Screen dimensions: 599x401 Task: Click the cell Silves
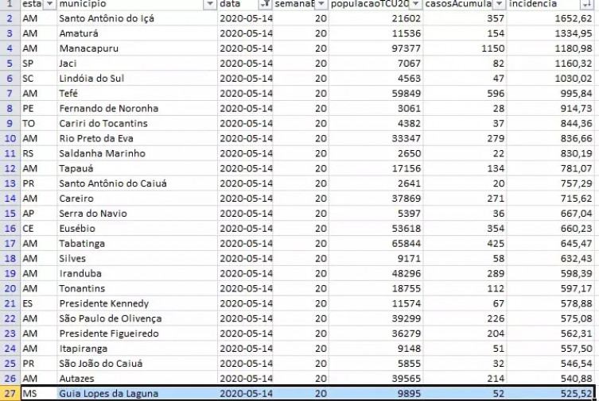(x=138, y=258)
